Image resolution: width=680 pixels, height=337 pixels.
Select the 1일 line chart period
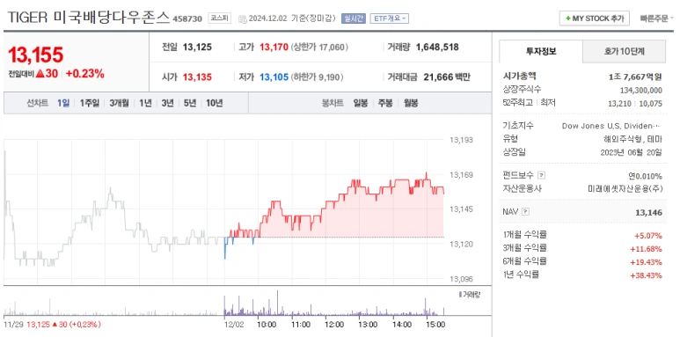coord(62,103)
